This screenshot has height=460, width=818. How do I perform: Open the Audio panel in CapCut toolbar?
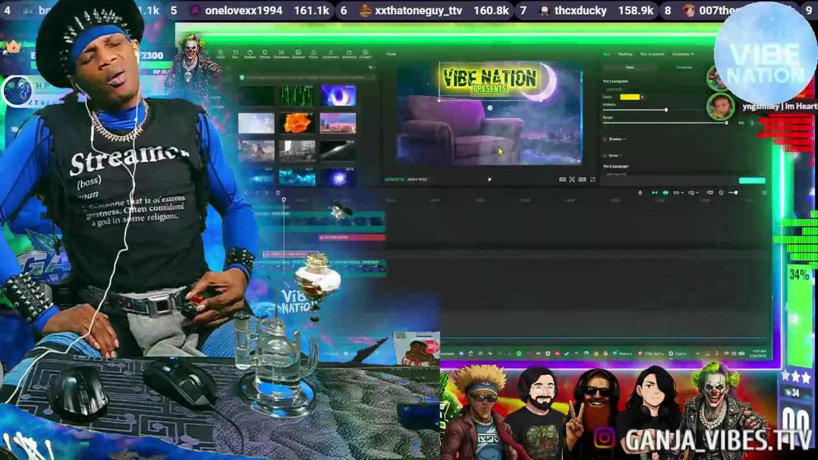(220, 55)
